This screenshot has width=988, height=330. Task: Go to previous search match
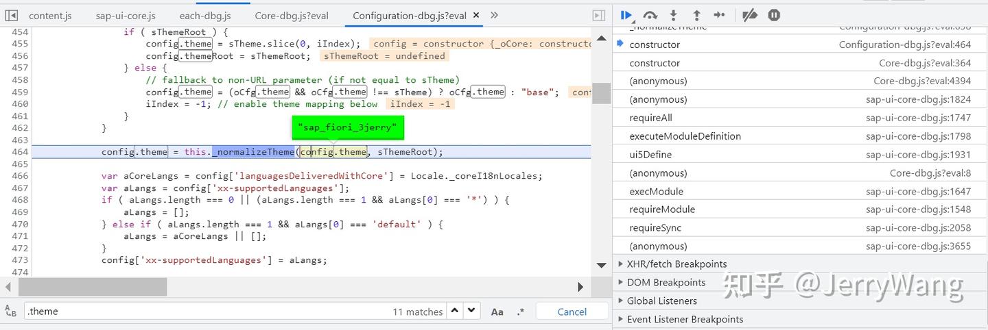456,311
